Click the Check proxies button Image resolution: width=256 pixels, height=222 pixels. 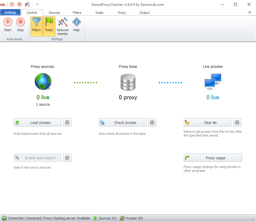[122, 122]
